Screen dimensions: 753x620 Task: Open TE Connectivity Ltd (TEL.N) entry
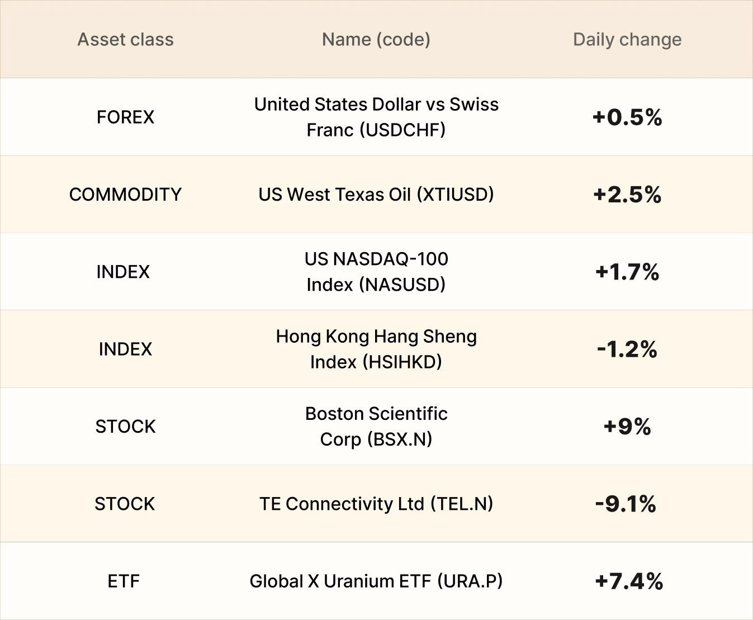coord(376,504)
